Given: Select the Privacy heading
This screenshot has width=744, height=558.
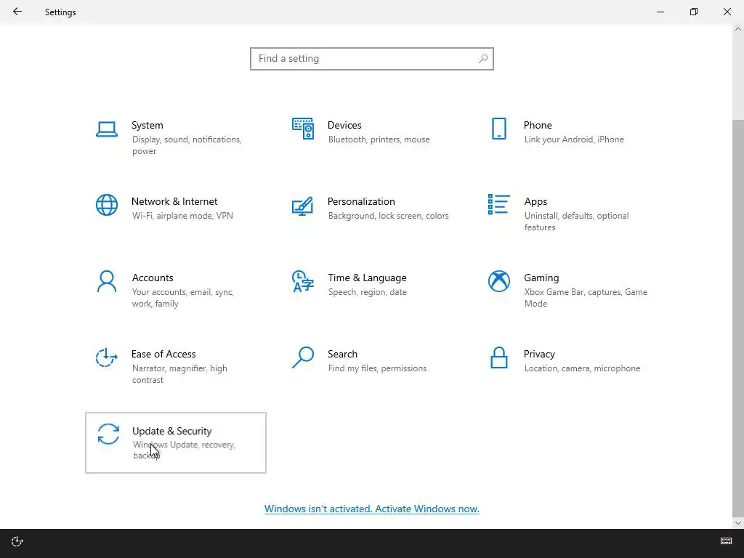Looking at the screenshot, I should pos(539,355).
